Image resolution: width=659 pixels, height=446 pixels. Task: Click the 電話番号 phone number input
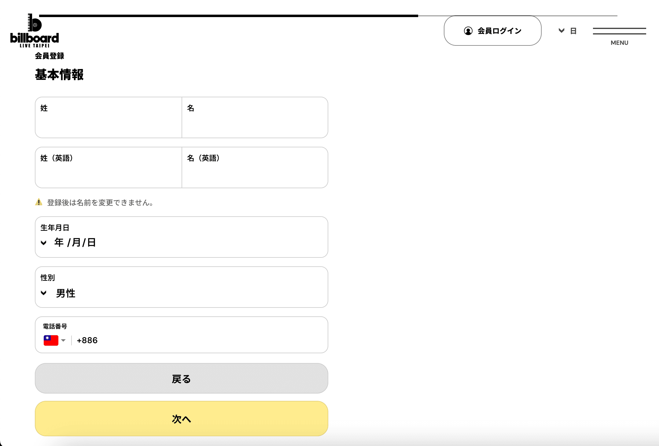pyautogui.click(x=199, y=340)
